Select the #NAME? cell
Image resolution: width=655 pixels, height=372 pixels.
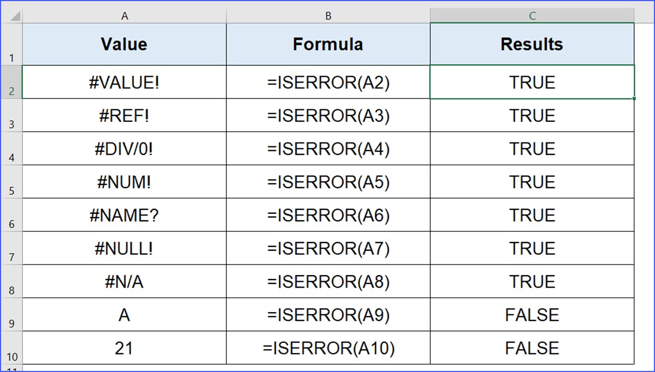tap(125, 215)
